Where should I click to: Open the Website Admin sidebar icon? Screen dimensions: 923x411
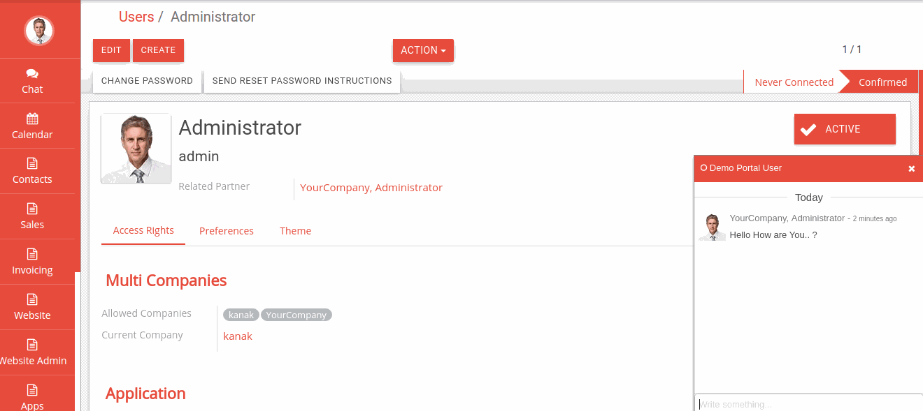pyautogui.click(x=32, y=345)
